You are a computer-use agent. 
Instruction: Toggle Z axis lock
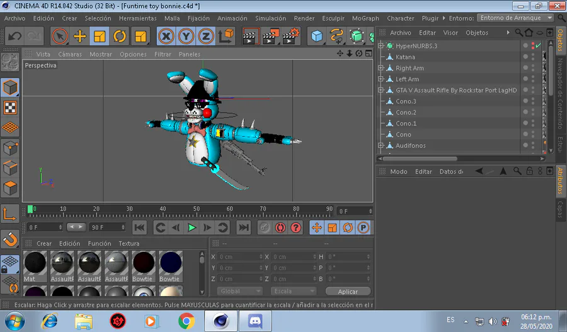click(206, 36)
